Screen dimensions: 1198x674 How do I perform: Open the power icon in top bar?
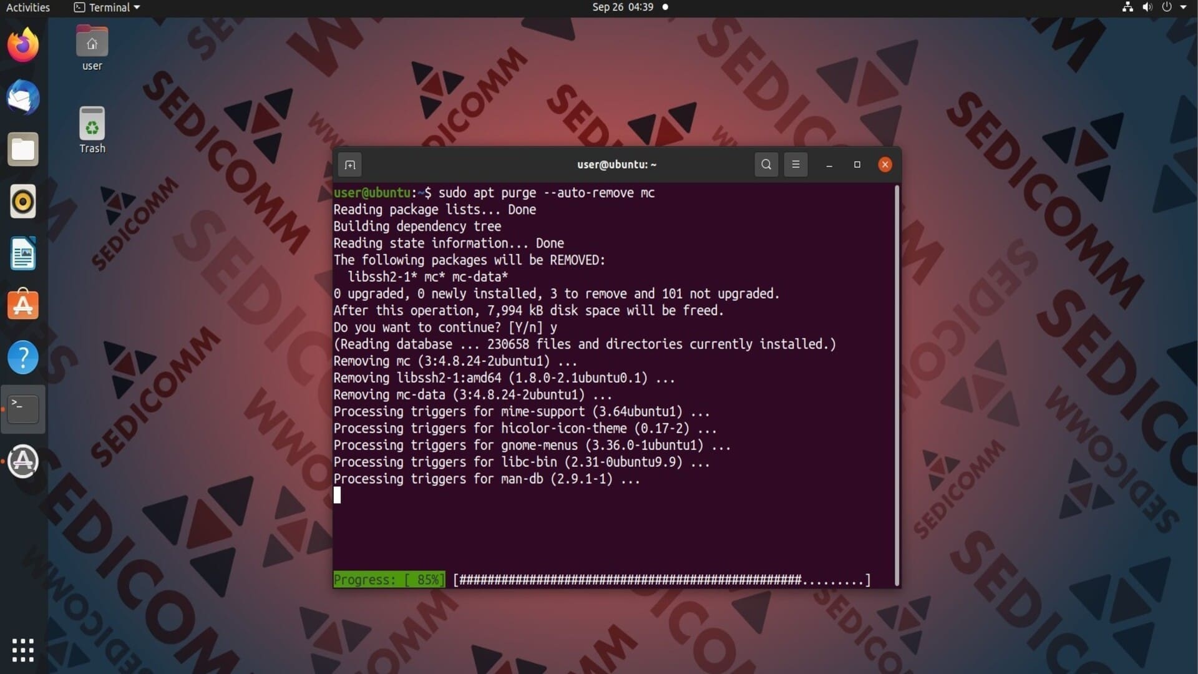tap(1167, 7)
